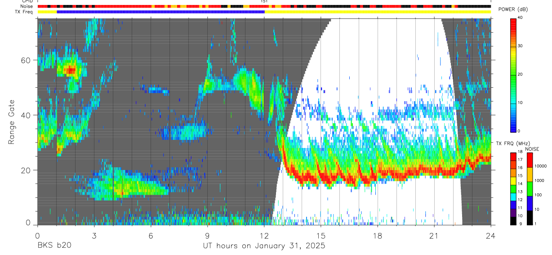The width and height of the screenshot is (552, 255).
Task: Click x-axis hour tick label 9
Action: coord(207,235)
